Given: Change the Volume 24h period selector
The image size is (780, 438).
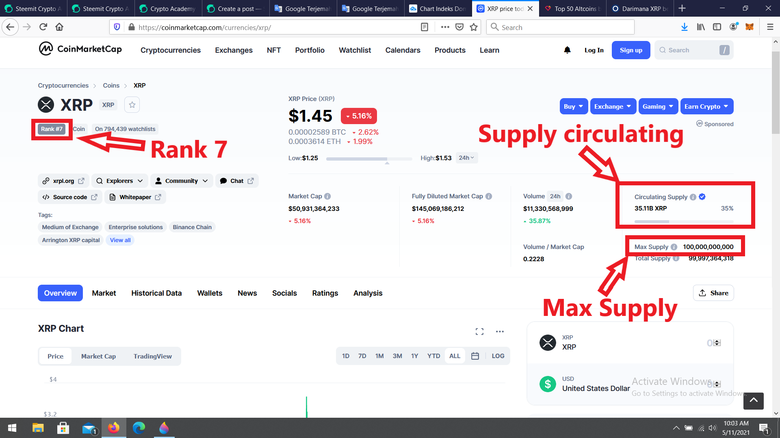Looking at the screenshot, I should 555,196.
